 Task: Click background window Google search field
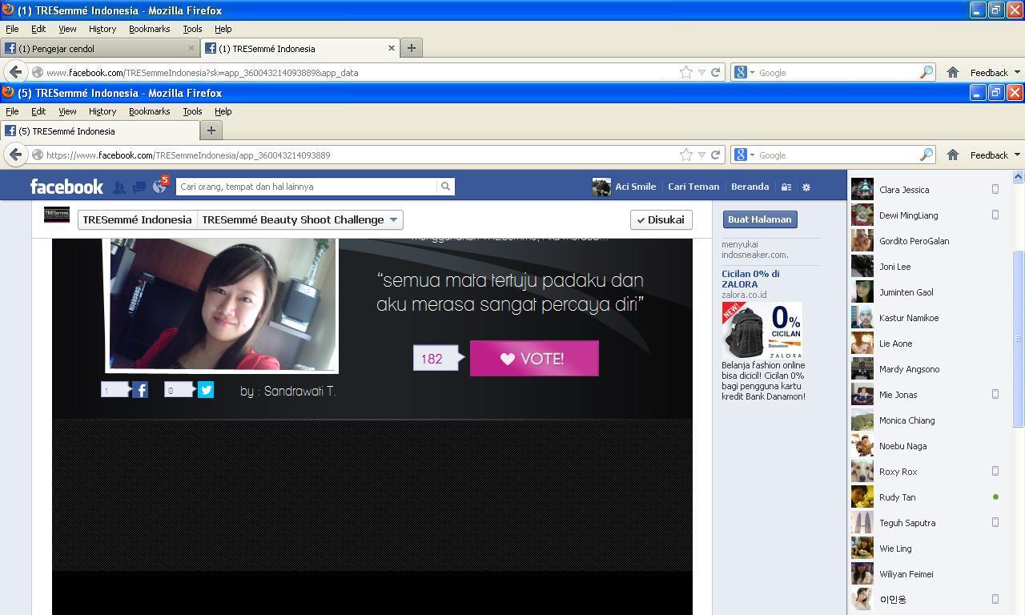837,72
